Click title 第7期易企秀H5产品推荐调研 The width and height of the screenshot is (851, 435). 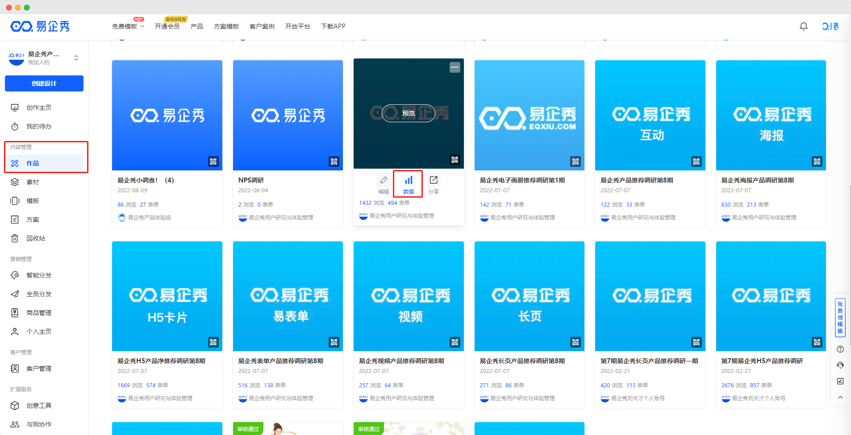[762, 361]
